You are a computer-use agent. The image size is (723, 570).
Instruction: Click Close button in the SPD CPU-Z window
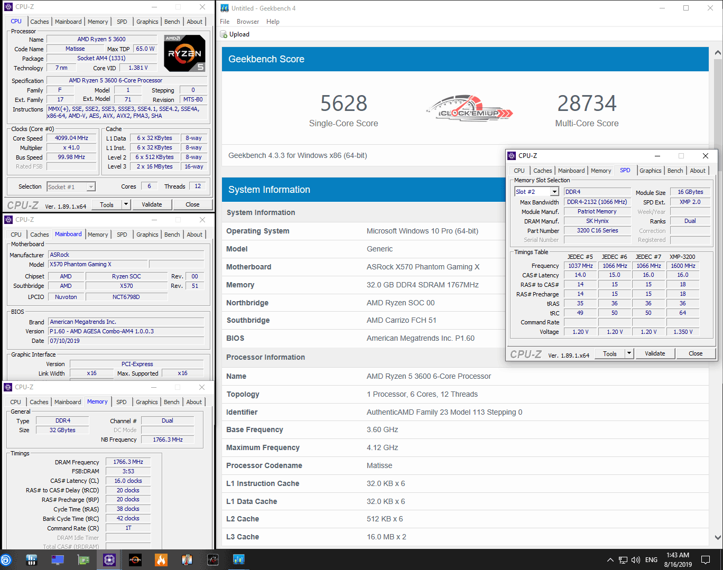point(696,353)
